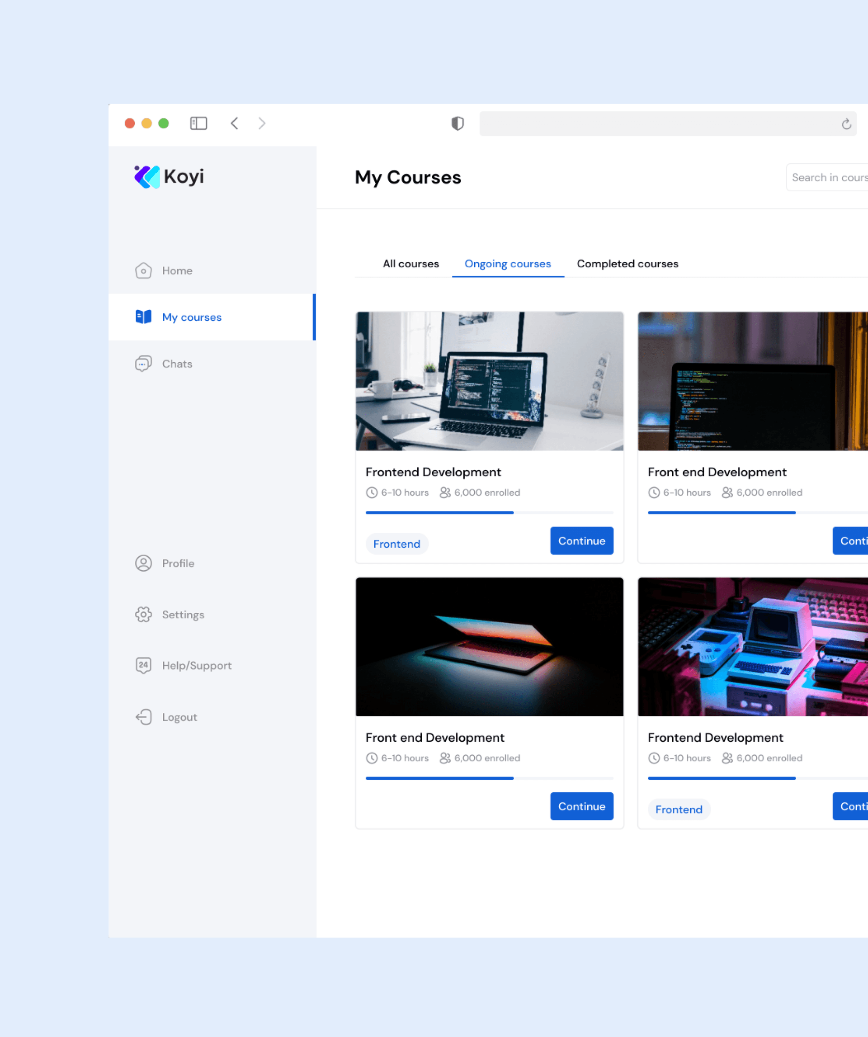
Task: Click the Logout arrow icon
Action: point(143,717)
